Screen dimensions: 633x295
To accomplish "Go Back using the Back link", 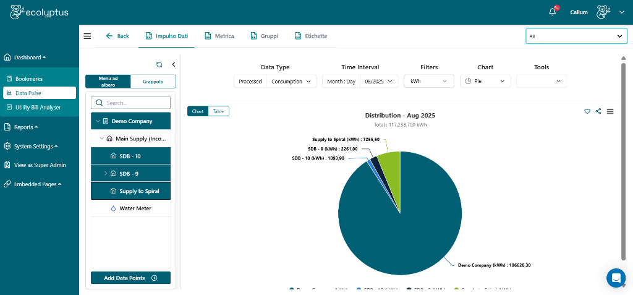I will [x=117, y=36].
